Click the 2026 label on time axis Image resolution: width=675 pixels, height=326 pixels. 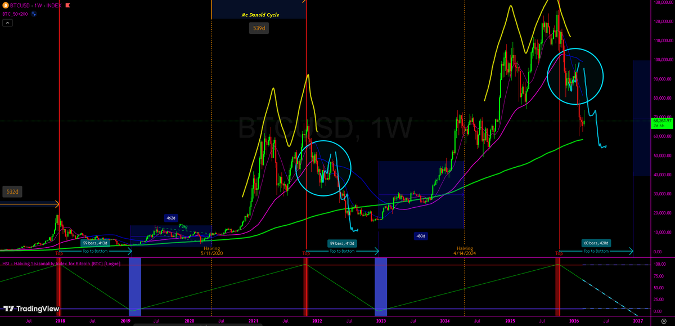pos(574,321)
